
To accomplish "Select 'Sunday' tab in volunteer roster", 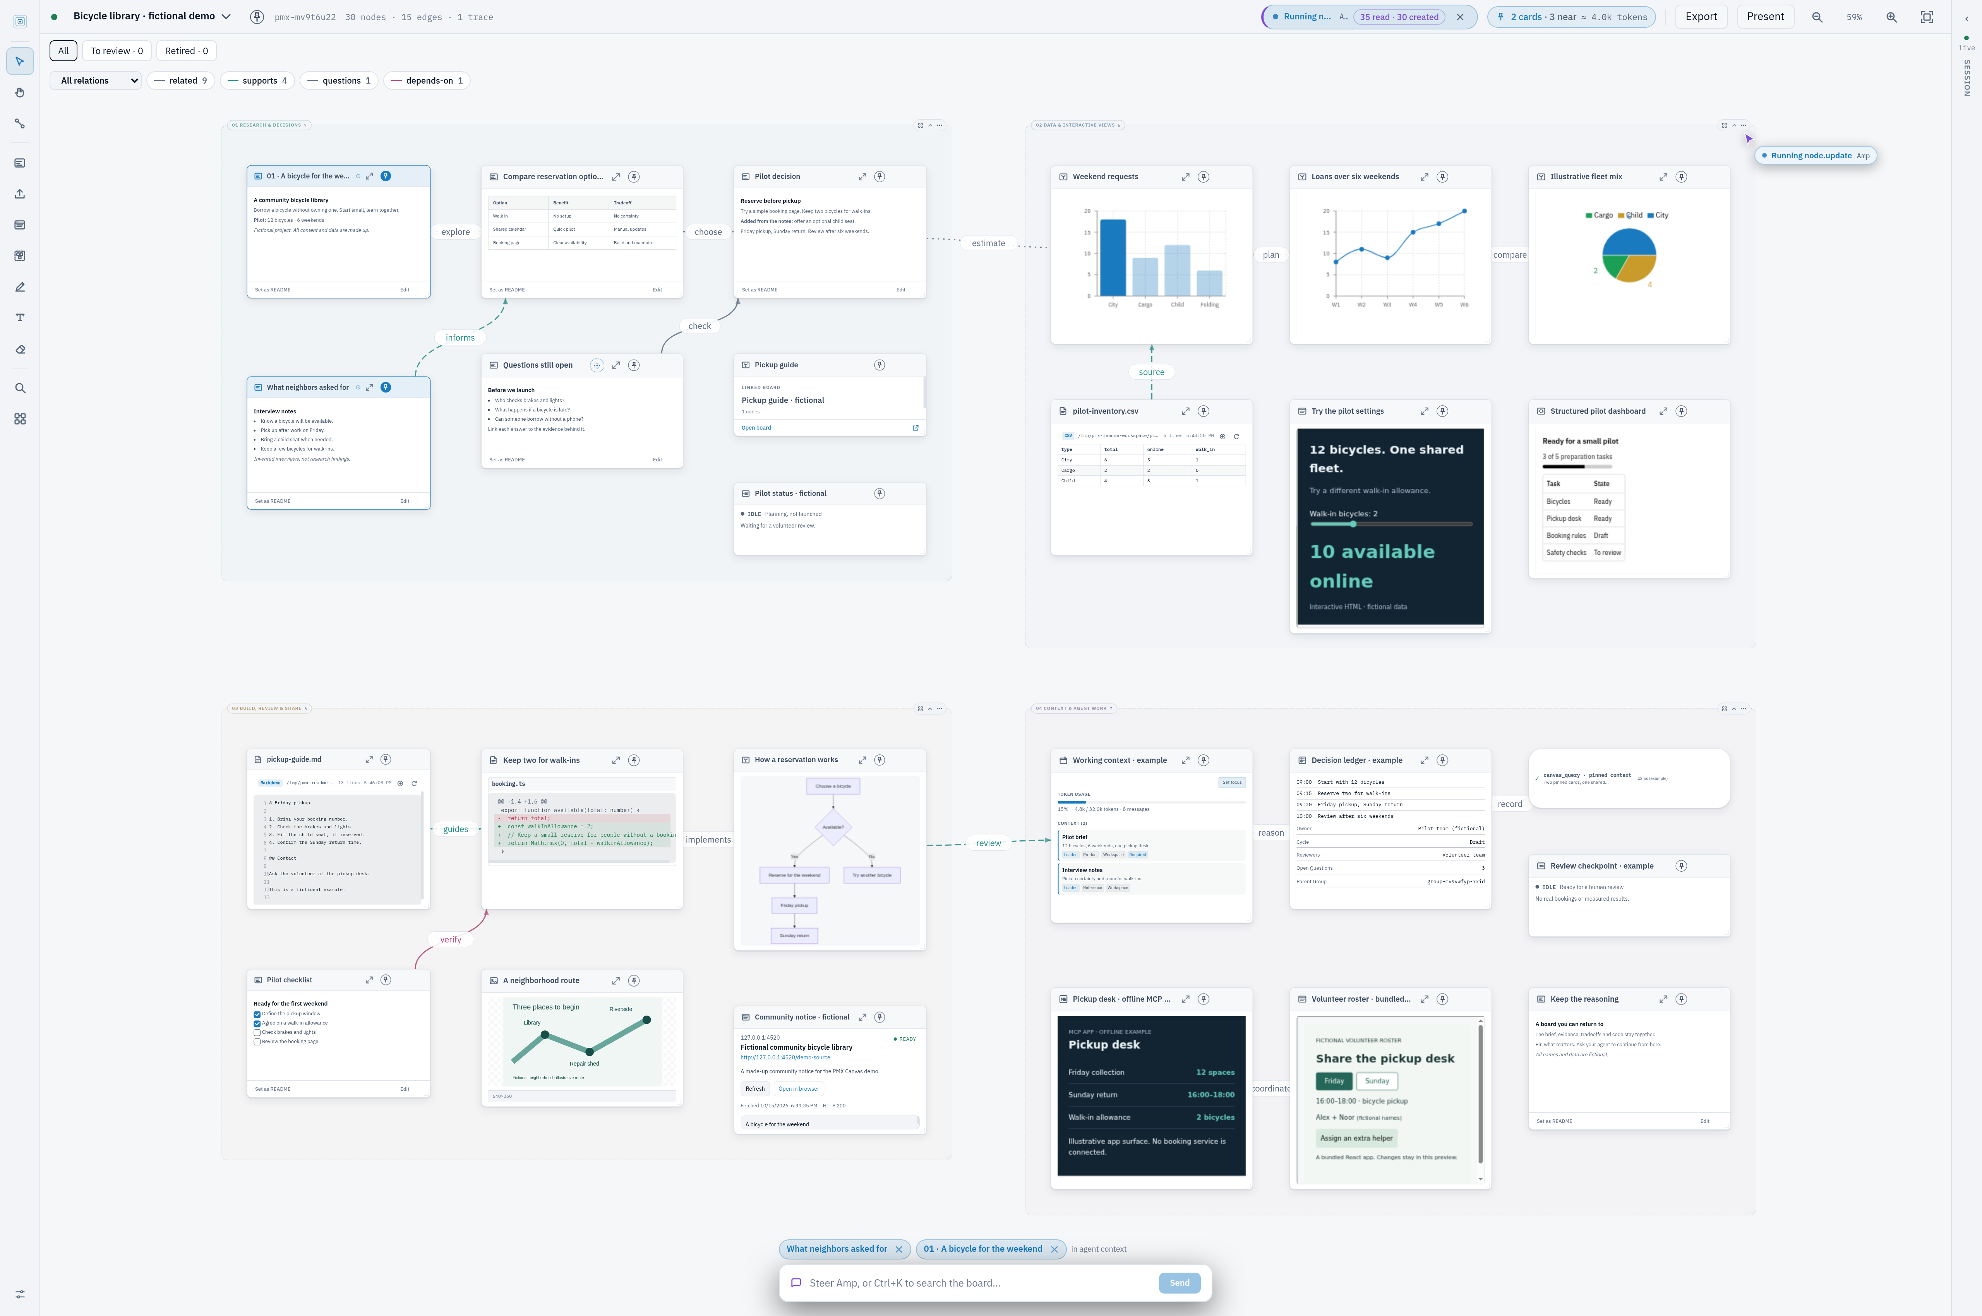I will pyautogui.click(x=1377, y=1081).
